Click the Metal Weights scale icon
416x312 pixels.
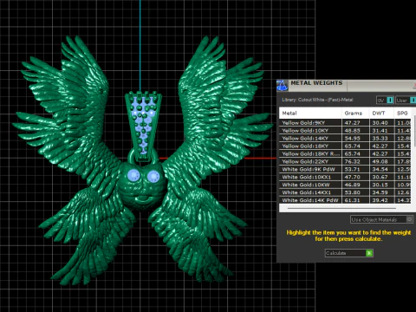point(283,86)
